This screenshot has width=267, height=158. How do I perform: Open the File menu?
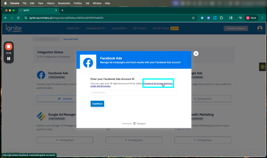click(x=25, y=3)
